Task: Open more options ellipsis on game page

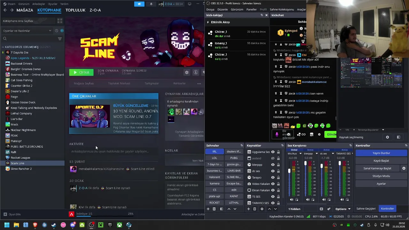Action: pos(199,84)
